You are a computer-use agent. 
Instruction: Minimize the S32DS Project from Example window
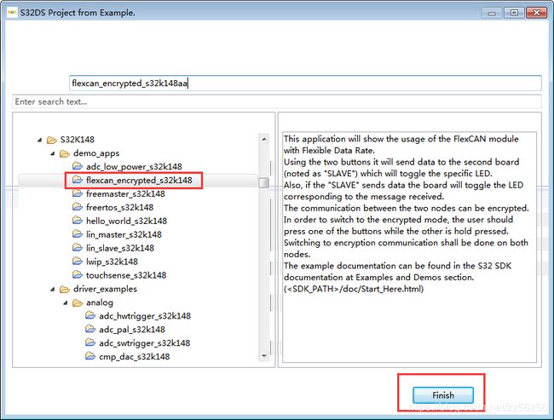(492, 13)
